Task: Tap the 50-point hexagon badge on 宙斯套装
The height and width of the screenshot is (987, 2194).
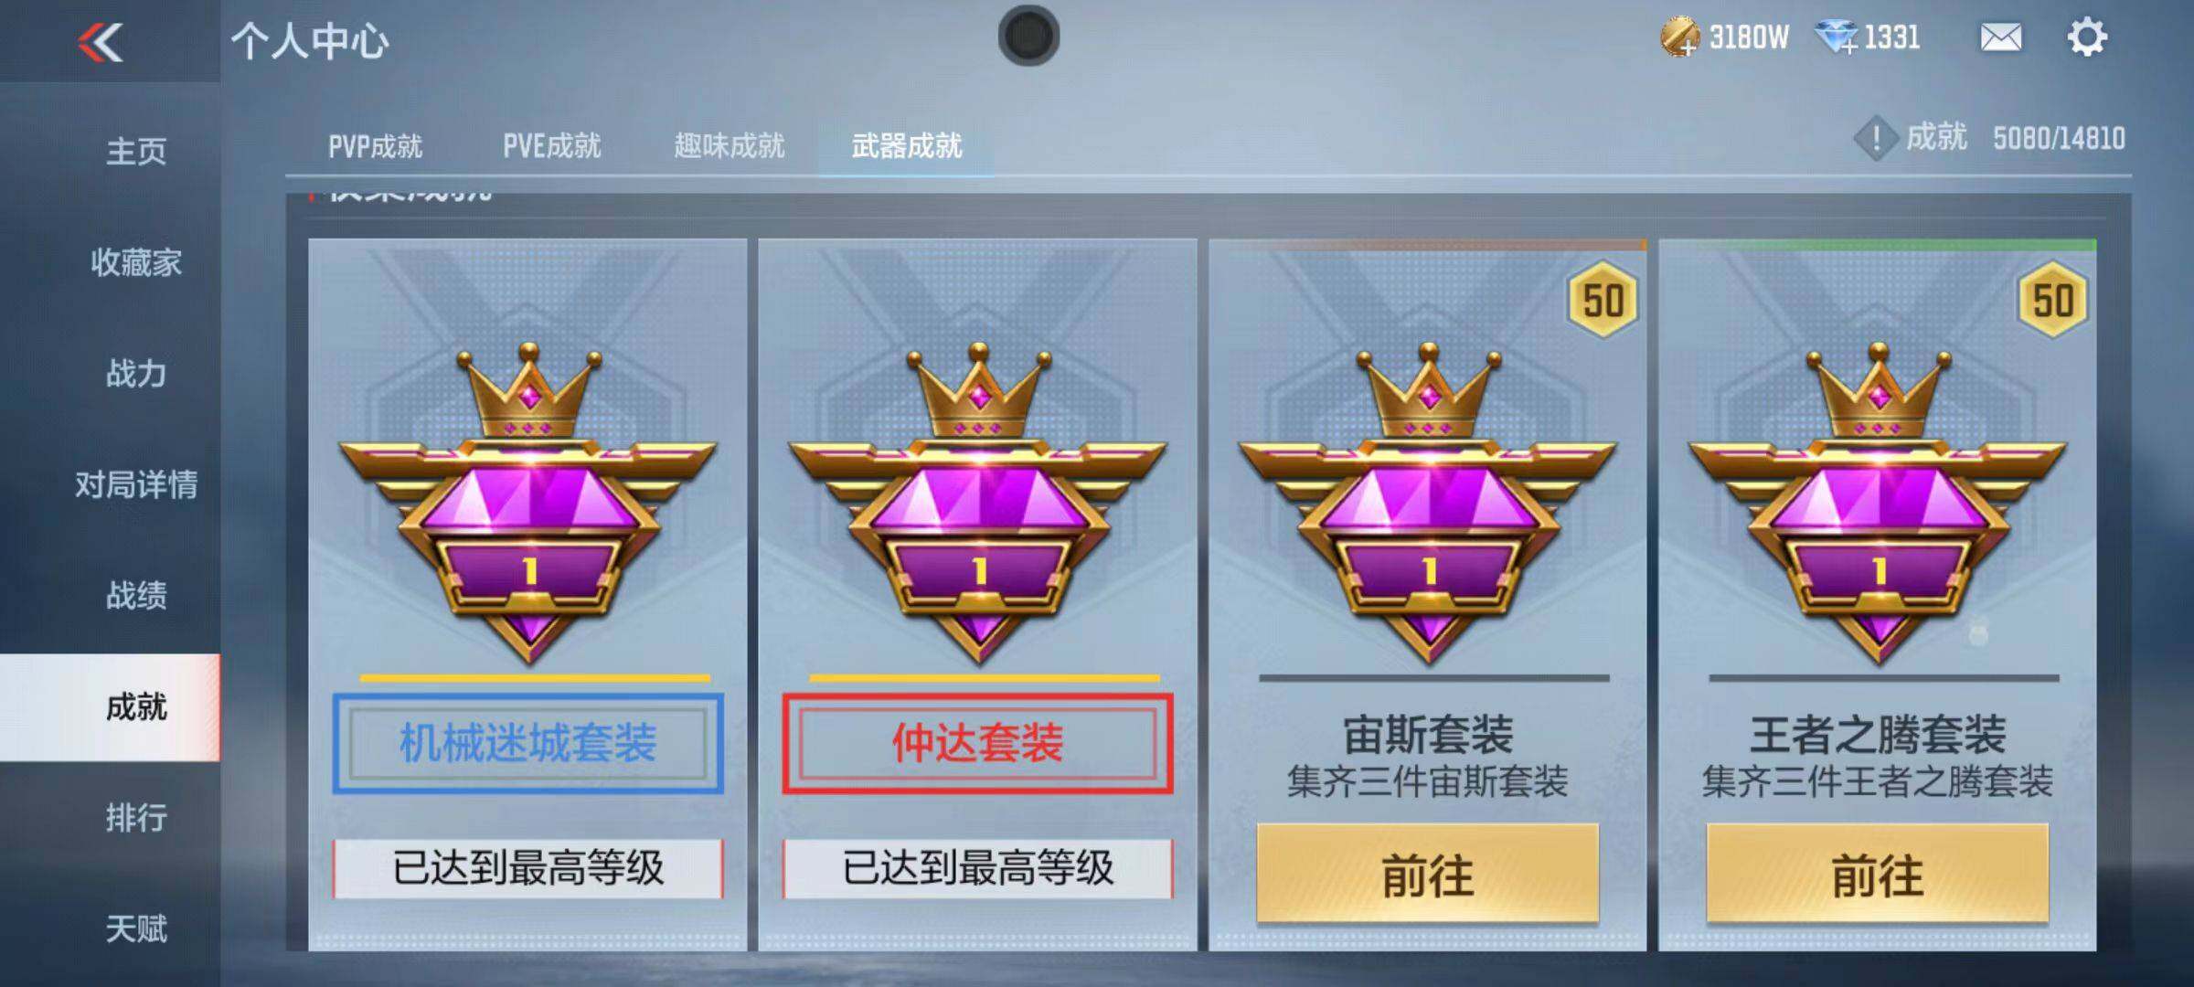Action: pyautogui.click(x=1603, y=300)
